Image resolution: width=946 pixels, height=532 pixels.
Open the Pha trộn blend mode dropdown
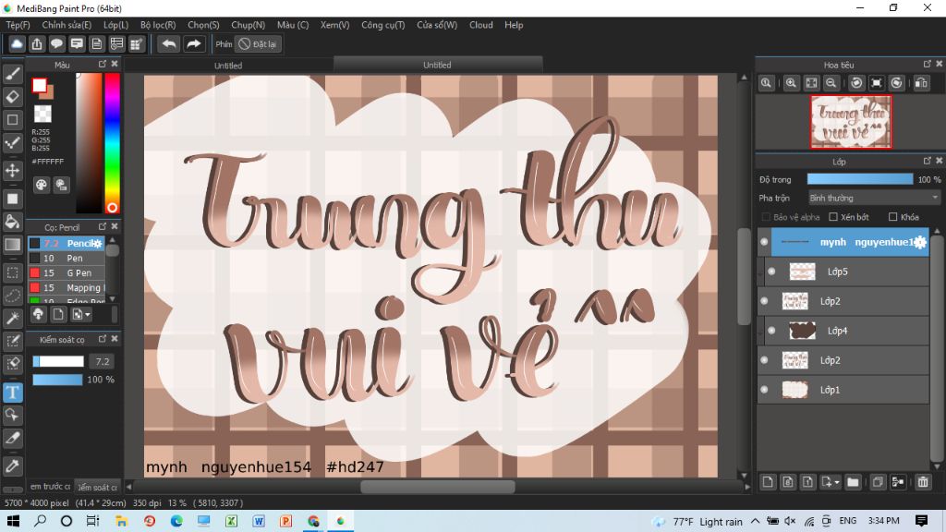point(874,198)
